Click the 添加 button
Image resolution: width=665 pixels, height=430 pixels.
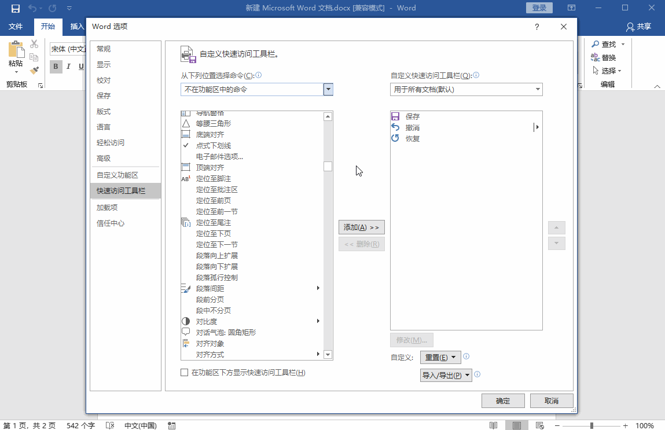click(x=361, y=227)
